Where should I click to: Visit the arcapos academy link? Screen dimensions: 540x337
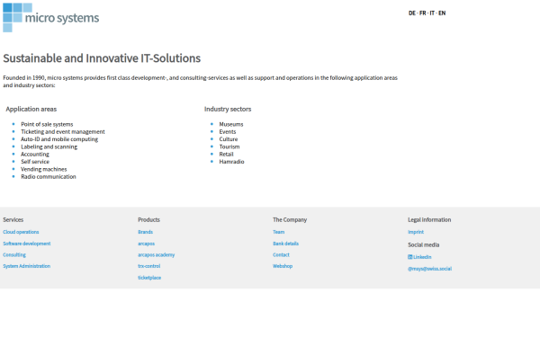[157, 255]
